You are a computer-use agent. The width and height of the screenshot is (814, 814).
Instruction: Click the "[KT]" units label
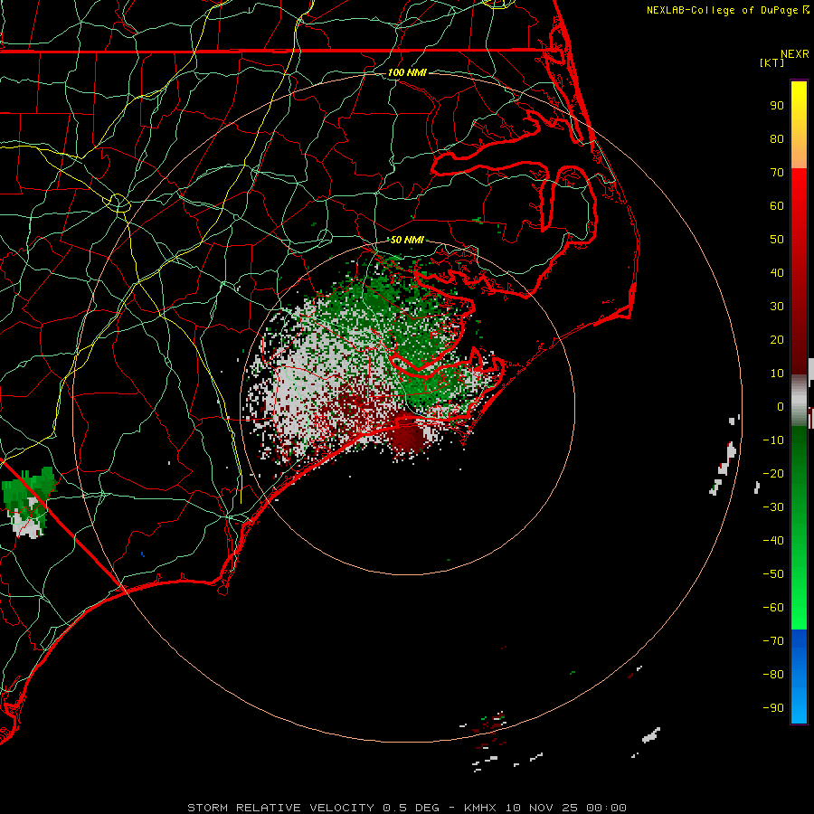(771, 62)
